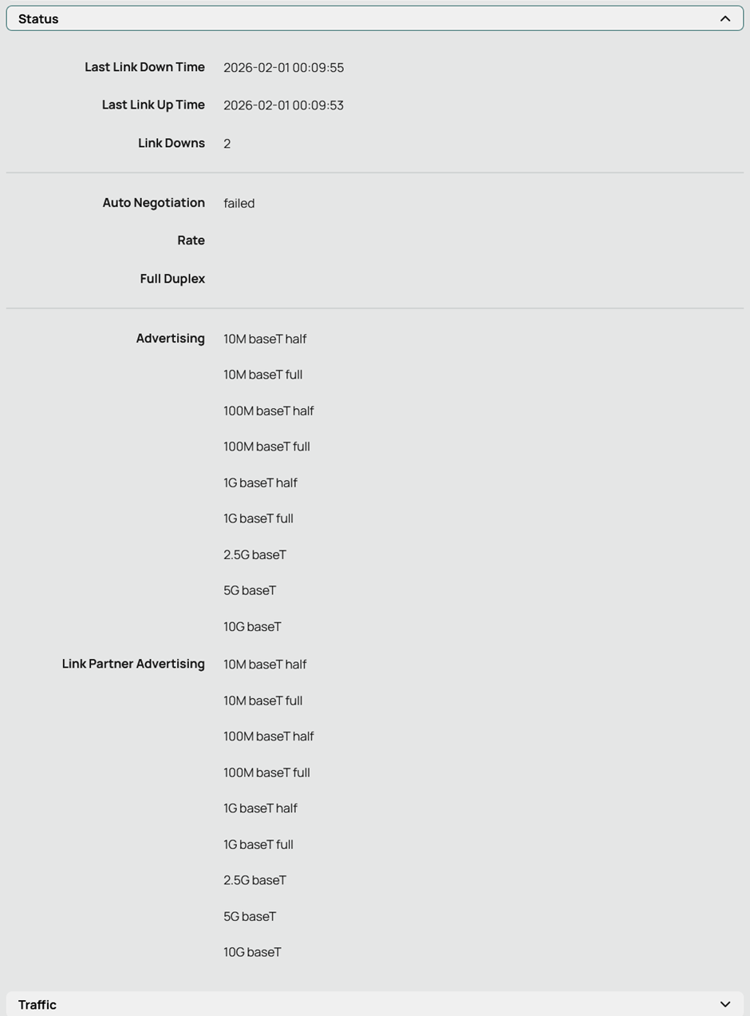Click the Advertising section label
The image size is (750, 1016).
pos(170,339)
